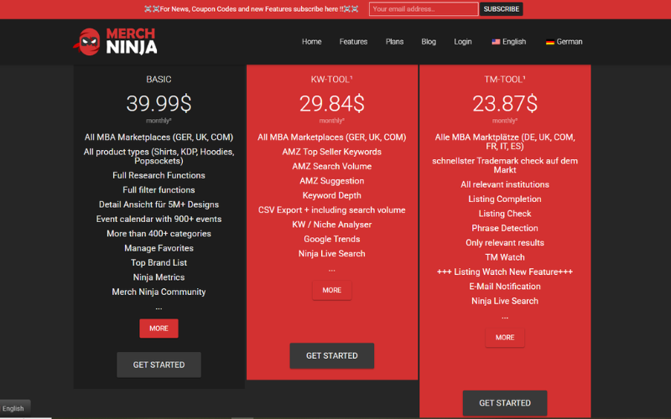This screenshot has height=419, width=671.
Task: Click 'Only relevant results' text
Action: point(505,242)
